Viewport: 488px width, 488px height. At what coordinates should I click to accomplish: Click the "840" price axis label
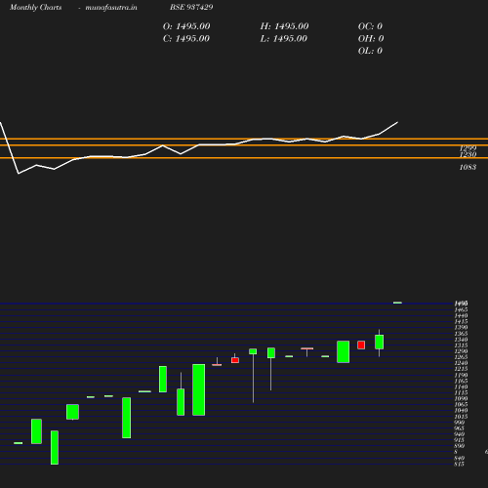click(460, 458)
